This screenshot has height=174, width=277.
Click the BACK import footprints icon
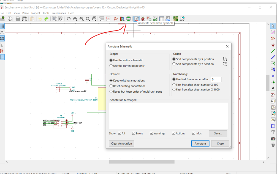[182, 19]
